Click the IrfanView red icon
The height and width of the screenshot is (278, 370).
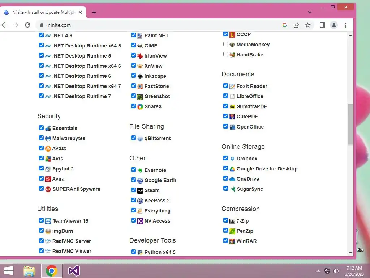pos(140,56)
